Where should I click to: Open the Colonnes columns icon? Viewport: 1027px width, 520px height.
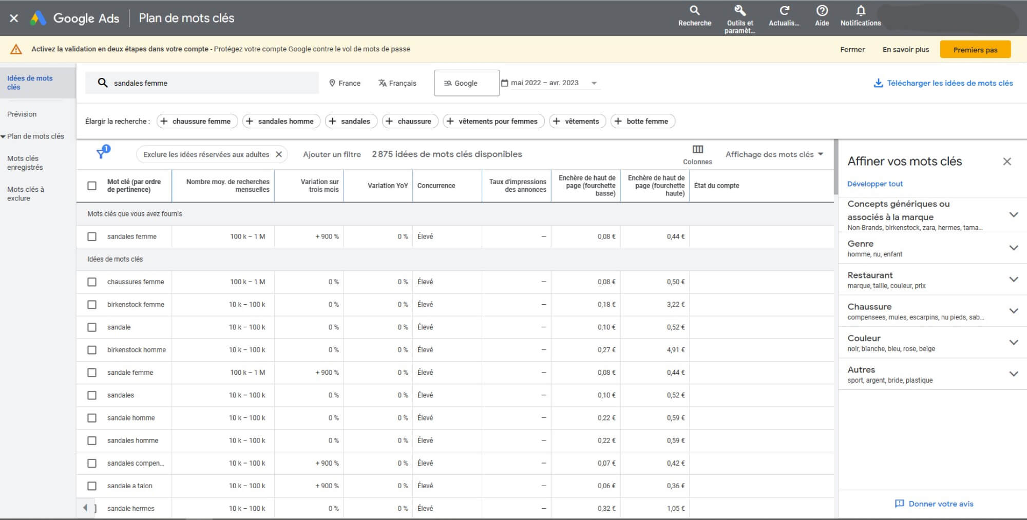(698, 149)
